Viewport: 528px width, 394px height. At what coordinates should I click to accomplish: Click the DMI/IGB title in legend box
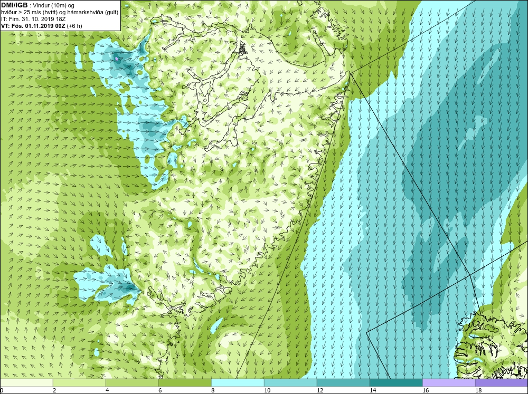[x=15, y=5]
